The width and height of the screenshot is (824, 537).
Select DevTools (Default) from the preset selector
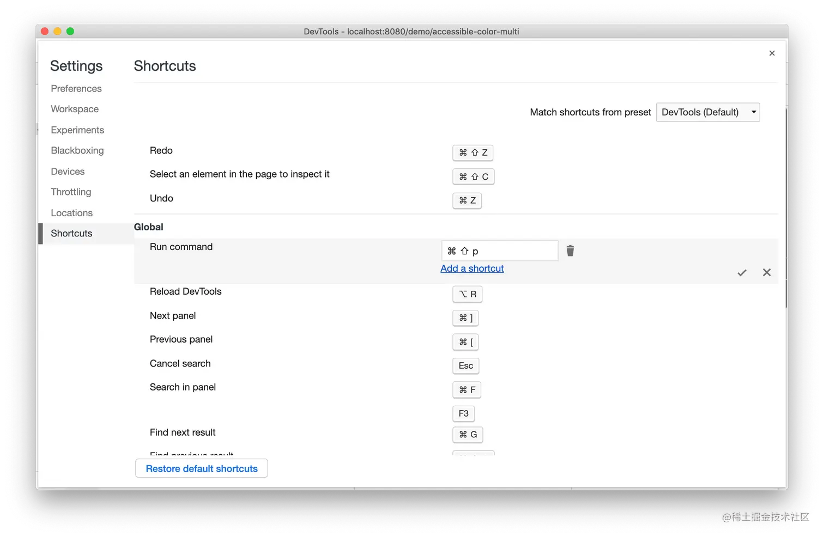[x=707, y=112]
